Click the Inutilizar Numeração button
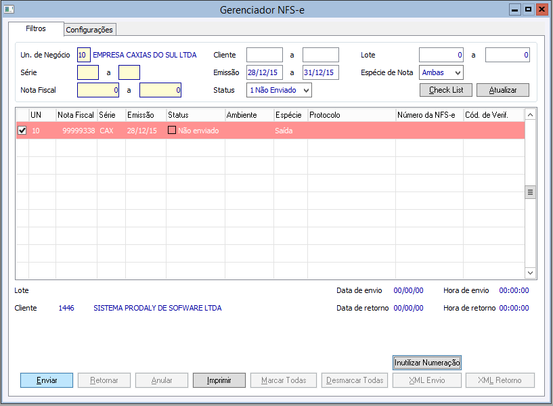The image size is (553, 406). 427,363
